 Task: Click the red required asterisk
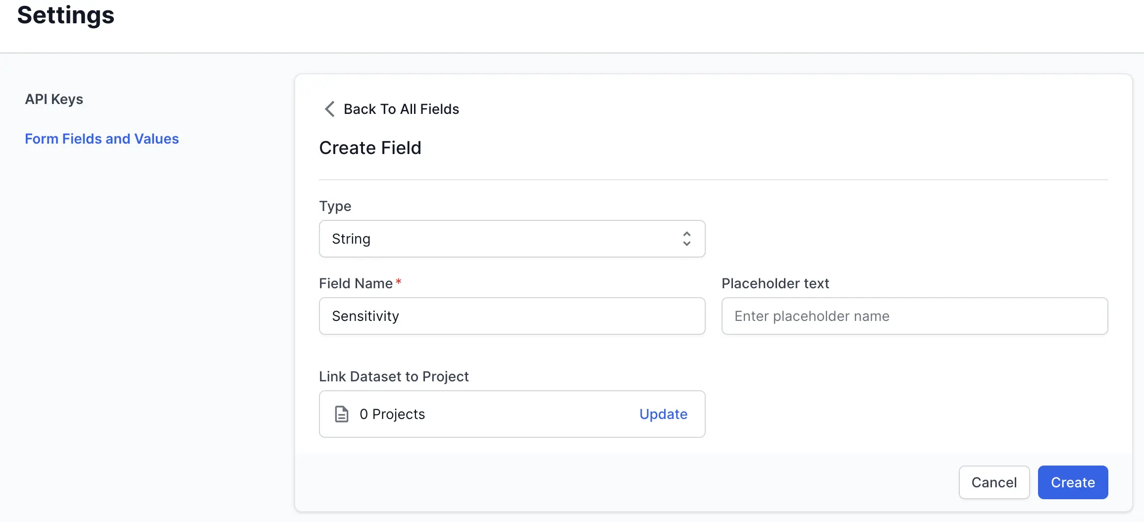399,281
